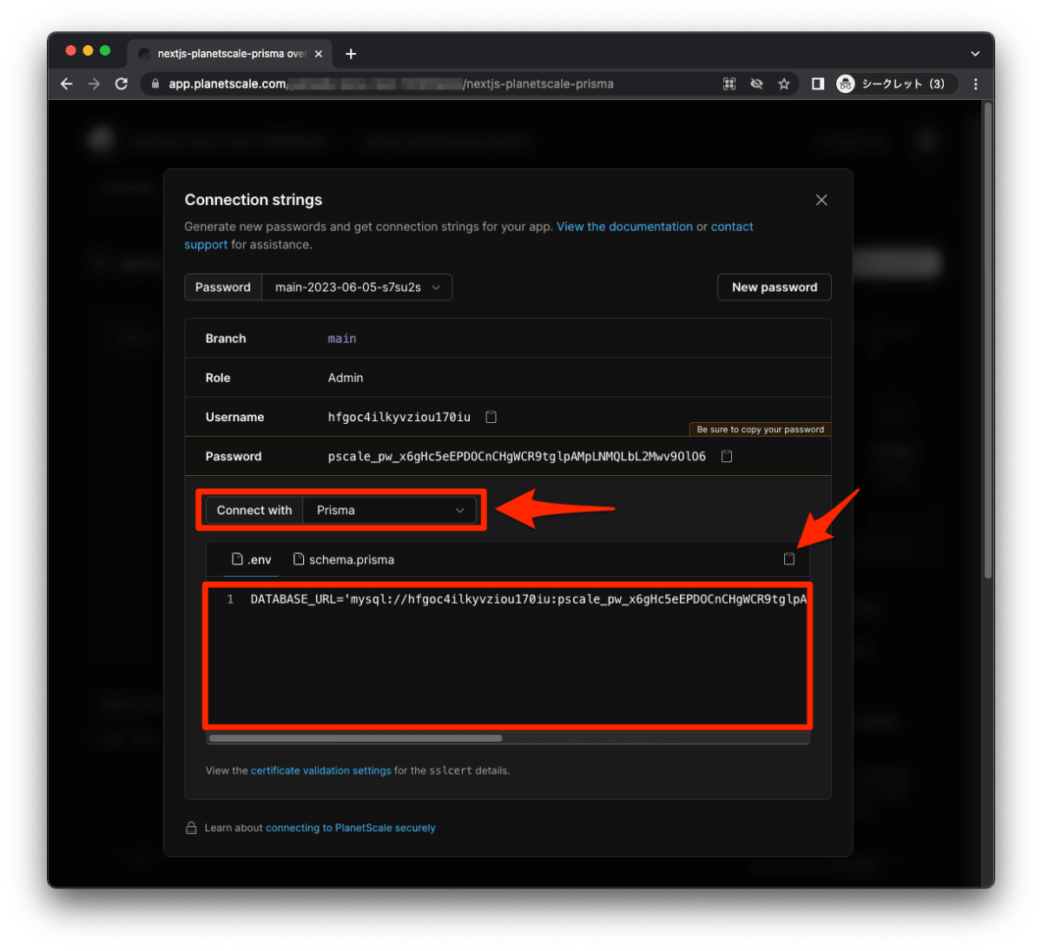Copy the .env connection string
1042x951 pixels.
coord(788,559)
